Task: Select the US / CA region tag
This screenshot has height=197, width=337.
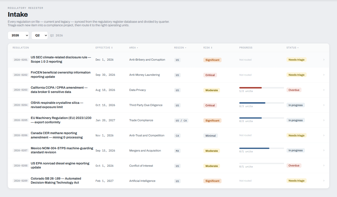Action: pos(181,120)
